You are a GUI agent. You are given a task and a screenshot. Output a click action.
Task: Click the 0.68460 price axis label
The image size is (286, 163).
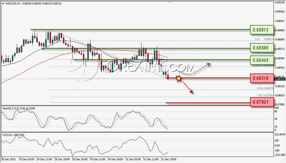[x=280, y=58]
